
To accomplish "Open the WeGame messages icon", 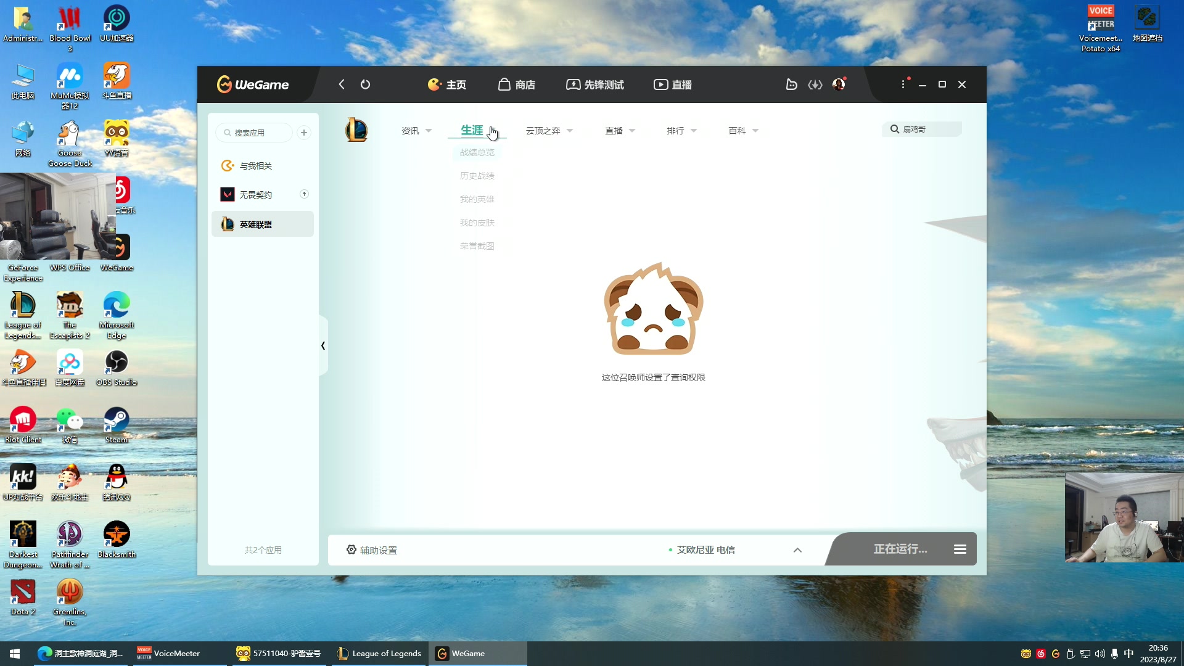I will point(791,84).
